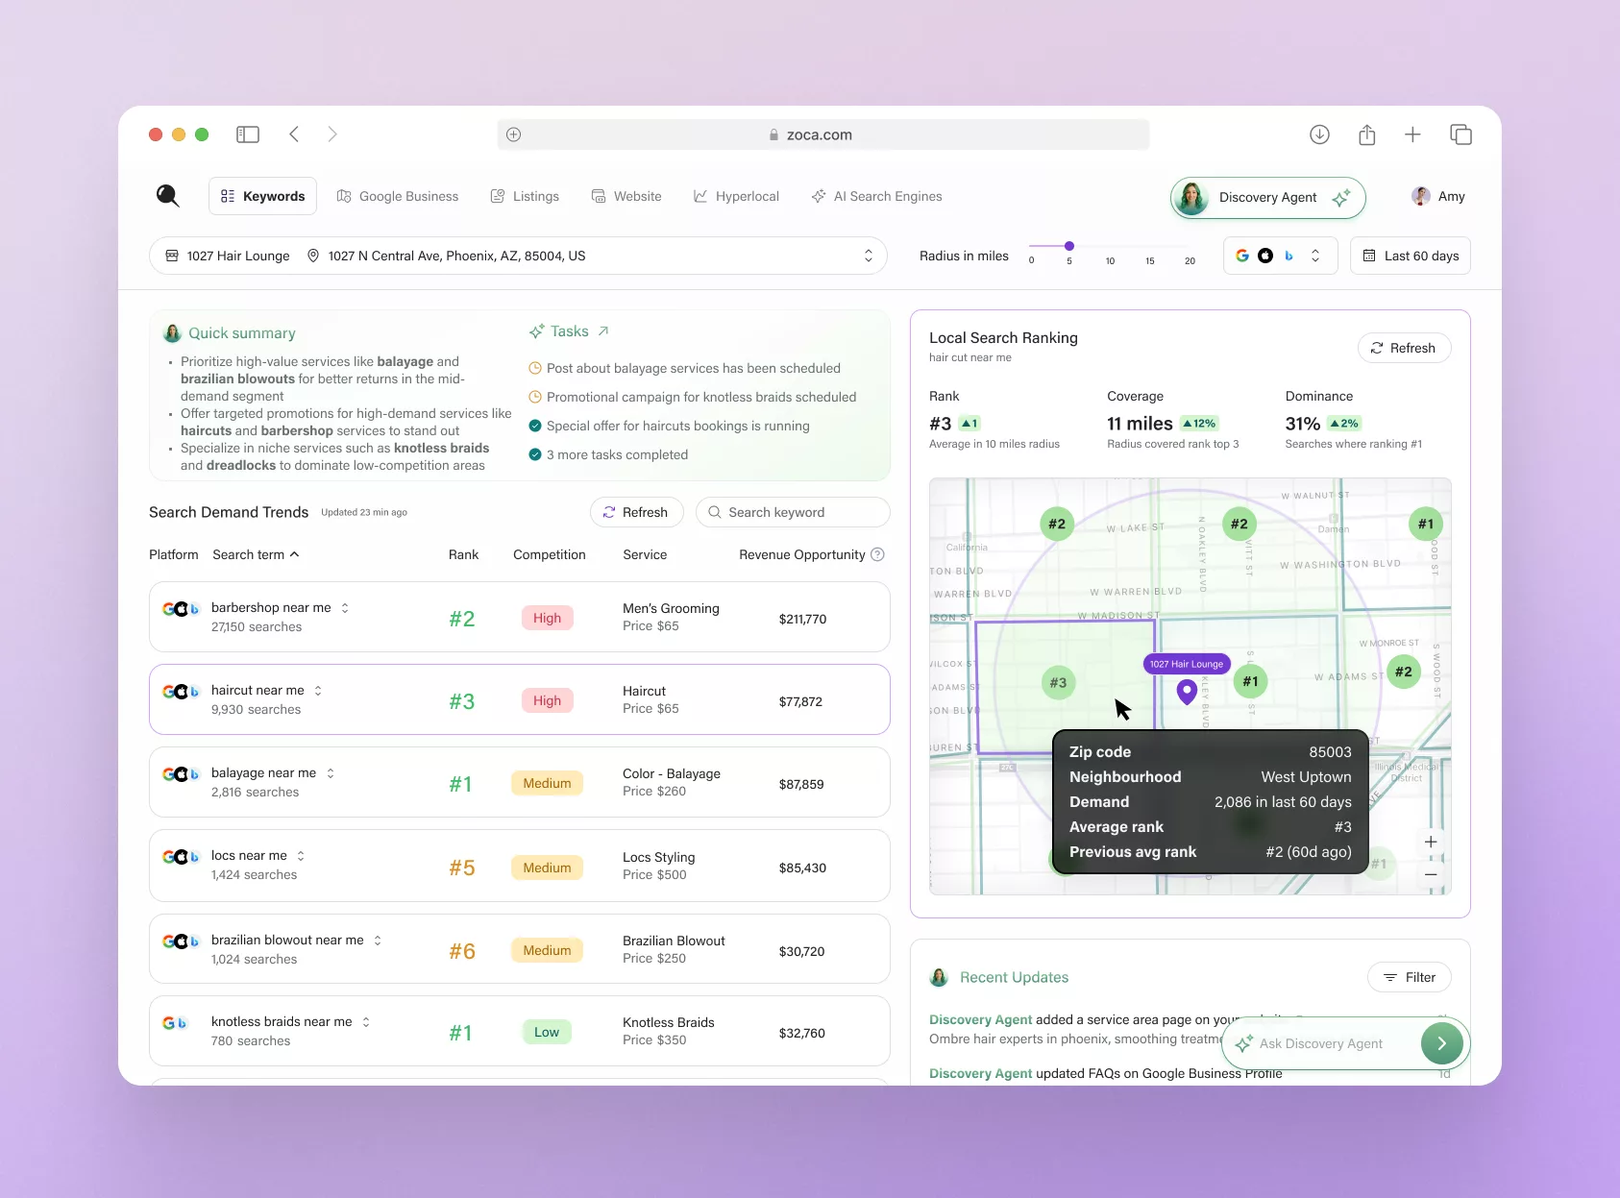
Task: Toggle the browser sidebar icon
Action: (x=248, y=134)
